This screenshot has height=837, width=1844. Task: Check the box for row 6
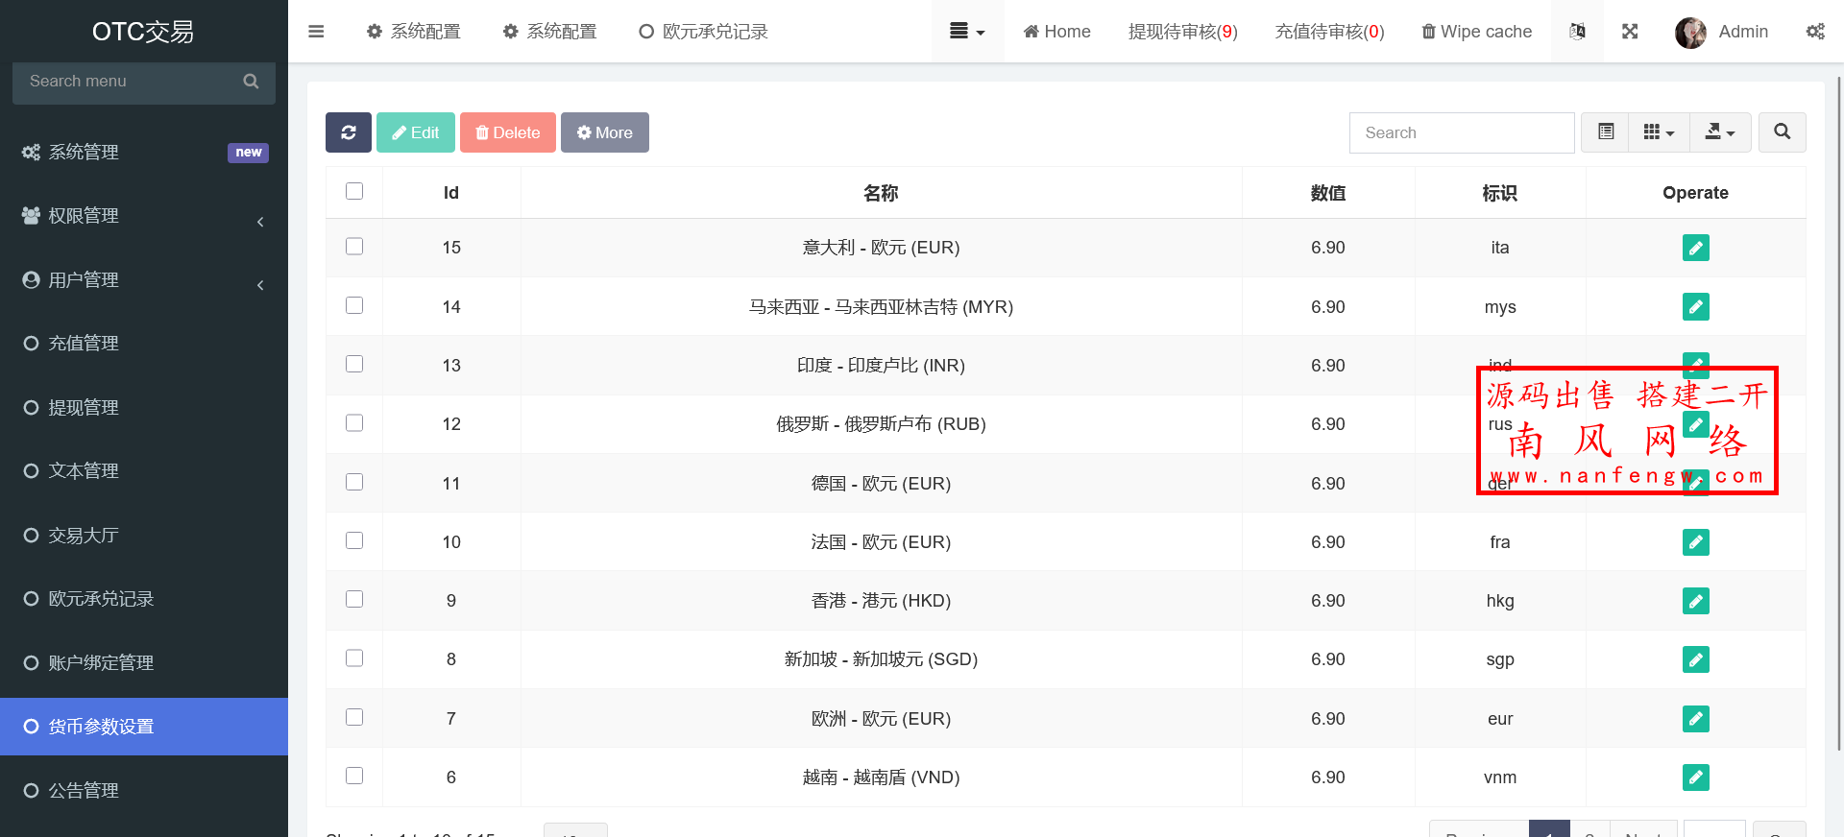tap(354, 776)
